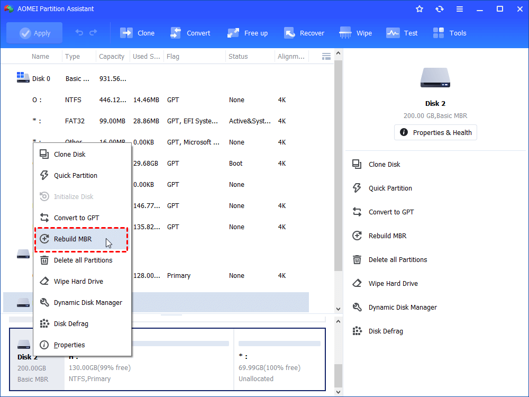Open the Clone toolbar menu
Screen dimensions: 529x397
[138, 33]
